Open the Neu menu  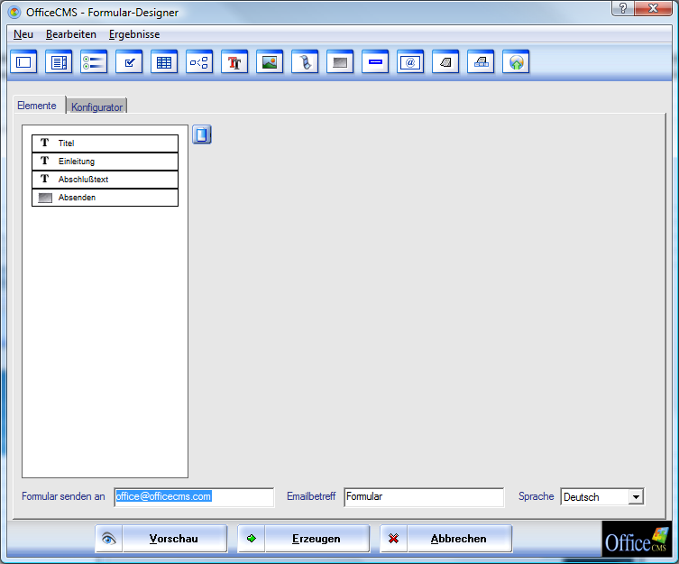[23, 34]
